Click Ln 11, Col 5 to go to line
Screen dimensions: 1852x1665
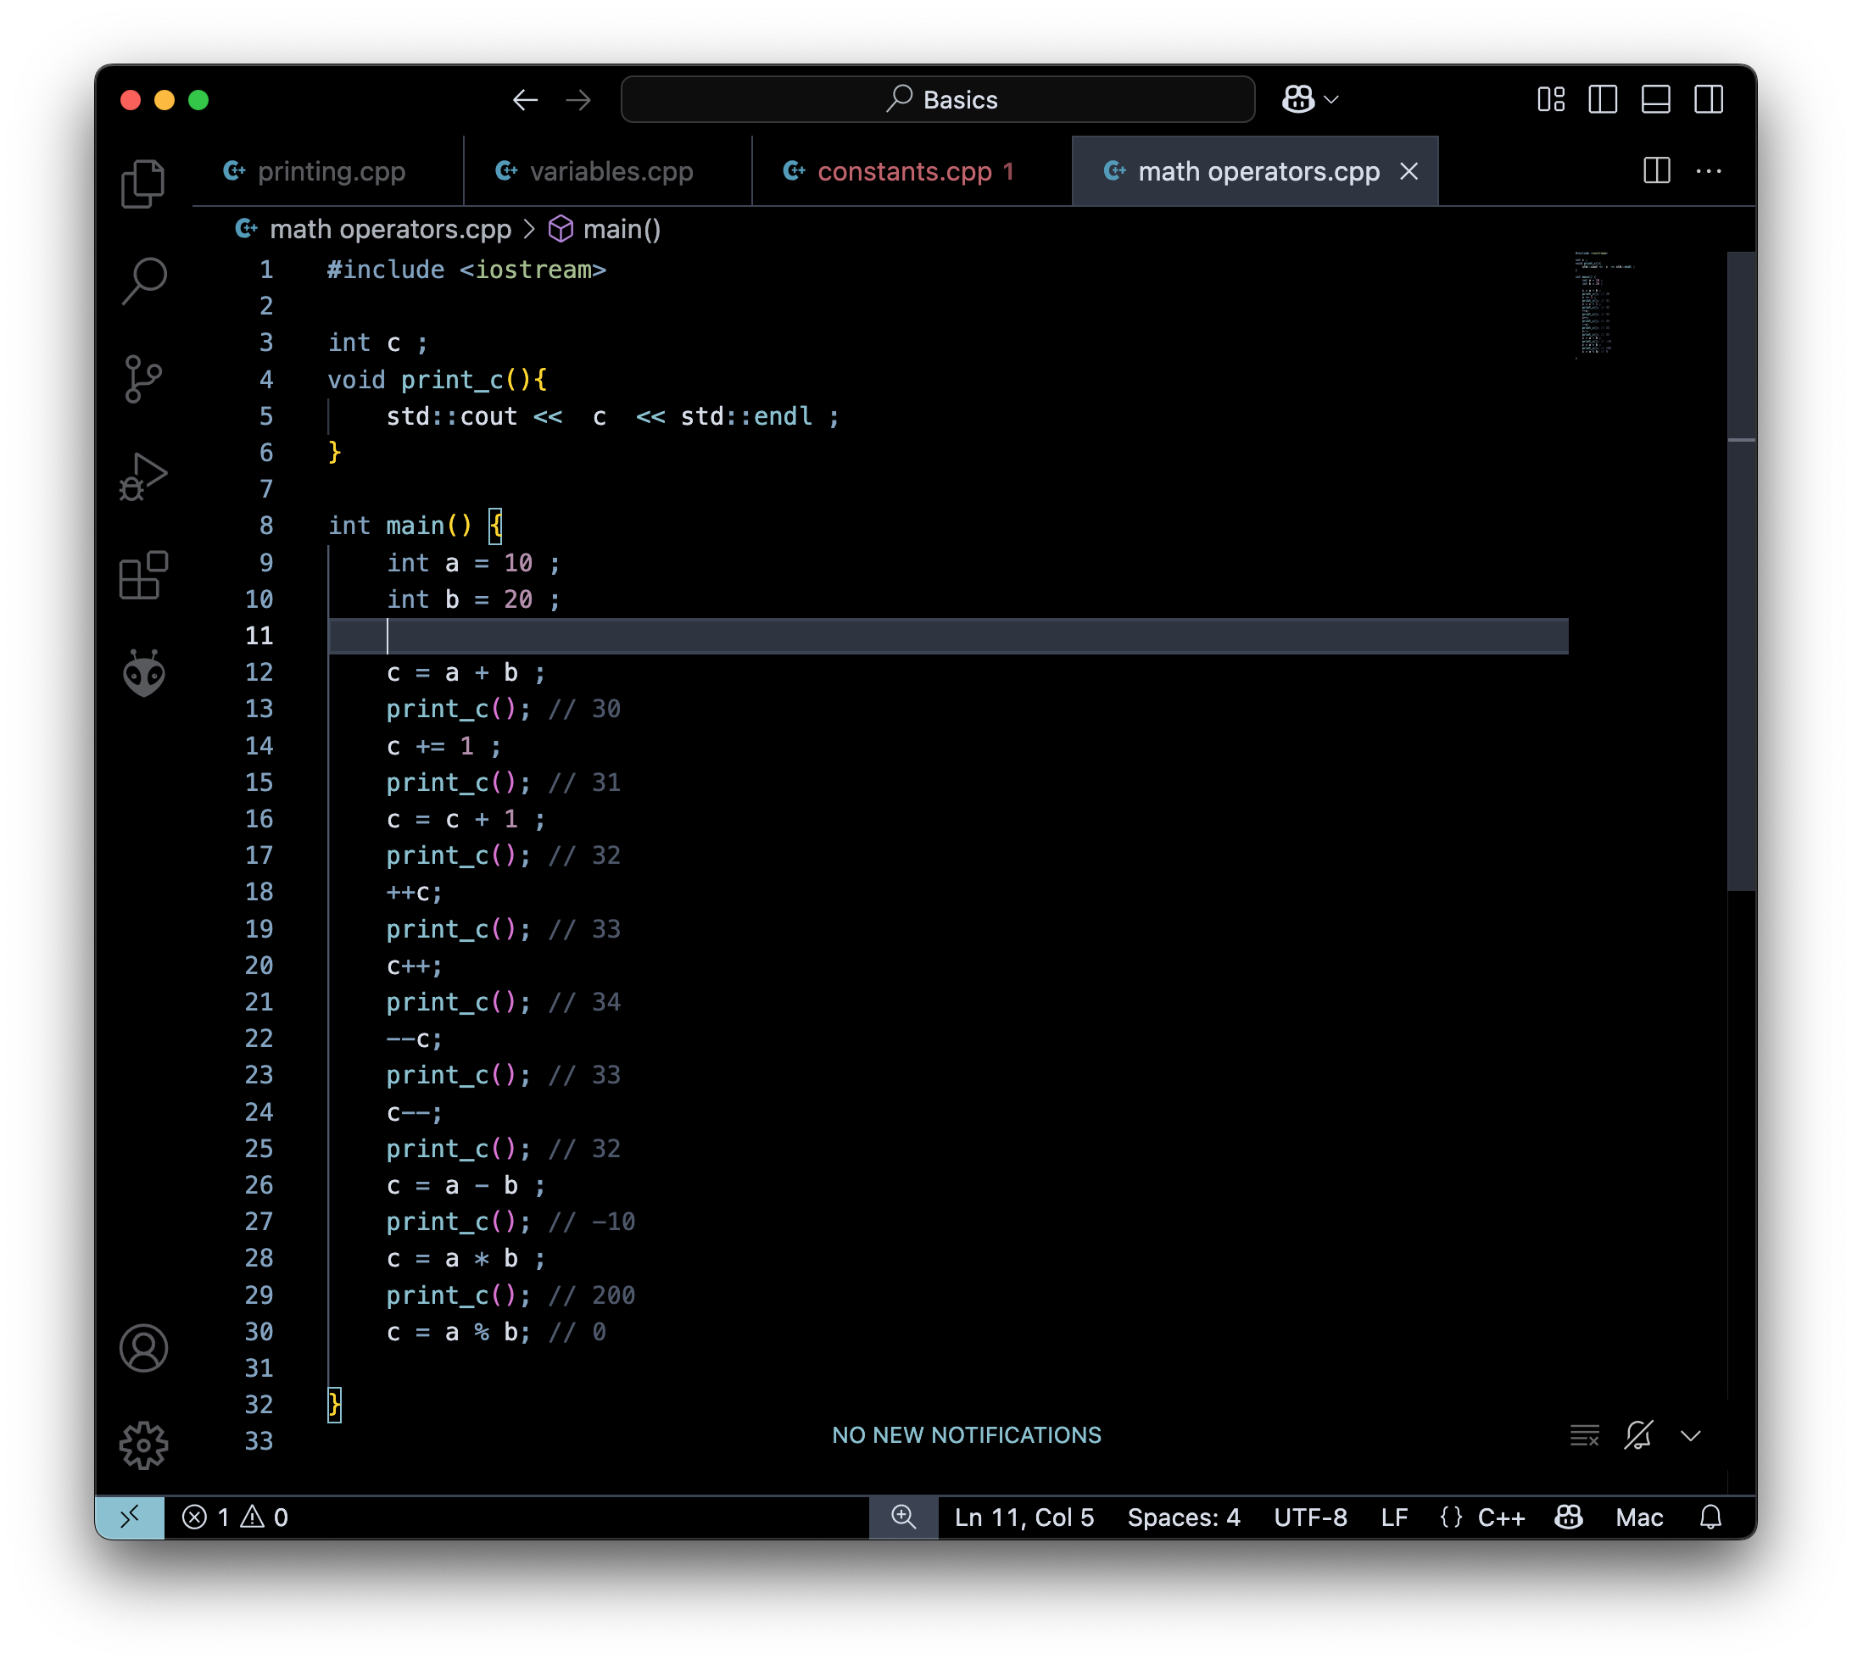1023,1517
